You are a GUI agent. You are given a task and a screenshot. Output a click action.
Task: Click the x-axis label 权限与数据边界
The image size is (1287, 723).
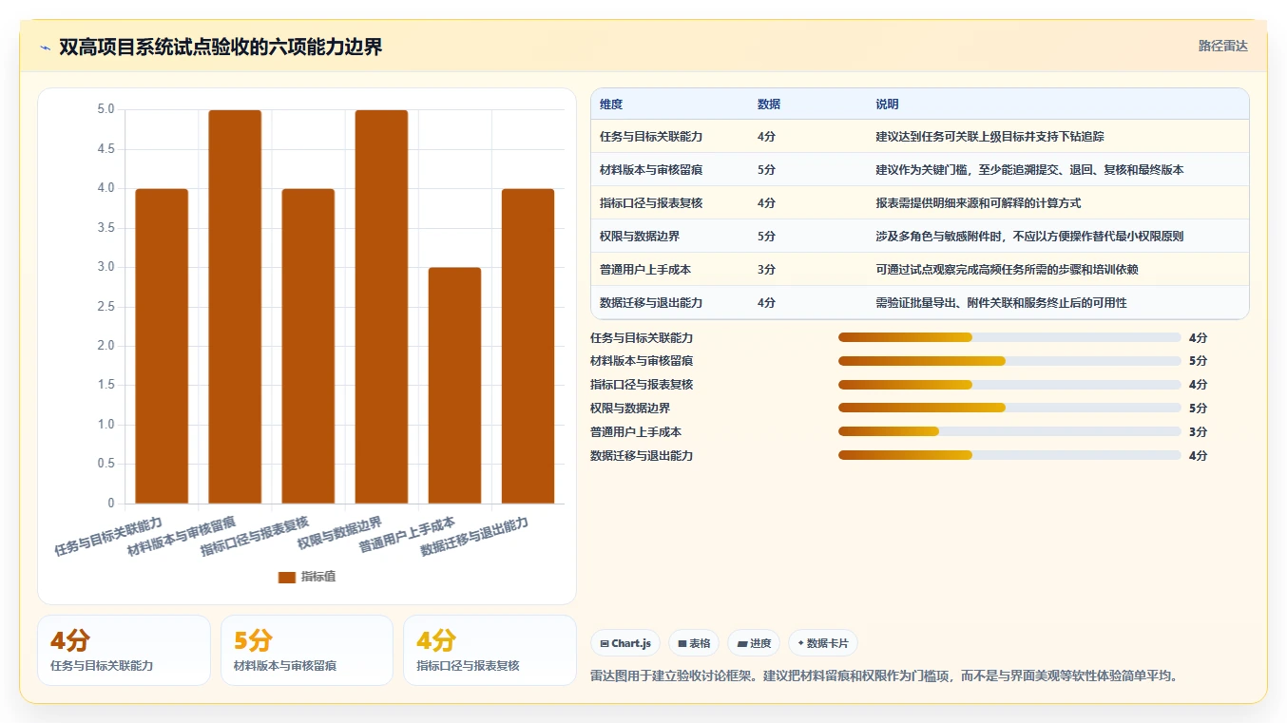click(339, 533)
